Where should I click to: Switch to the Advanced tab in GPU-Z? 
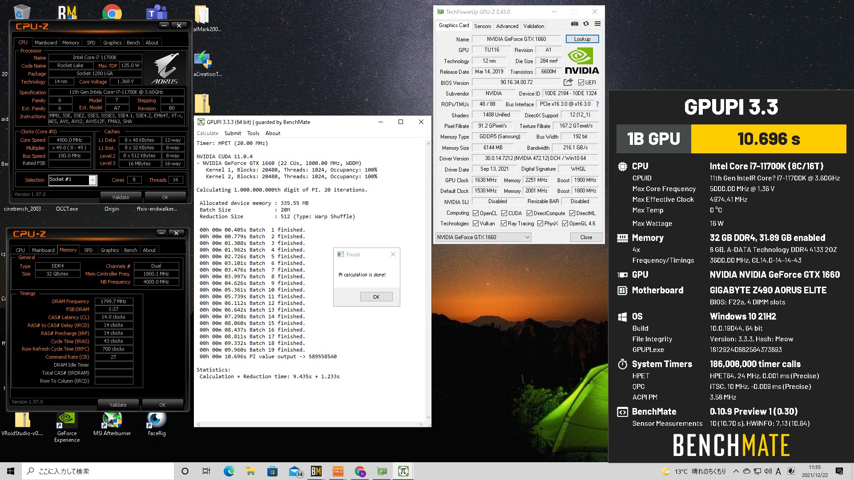click(x=507, y=26)
